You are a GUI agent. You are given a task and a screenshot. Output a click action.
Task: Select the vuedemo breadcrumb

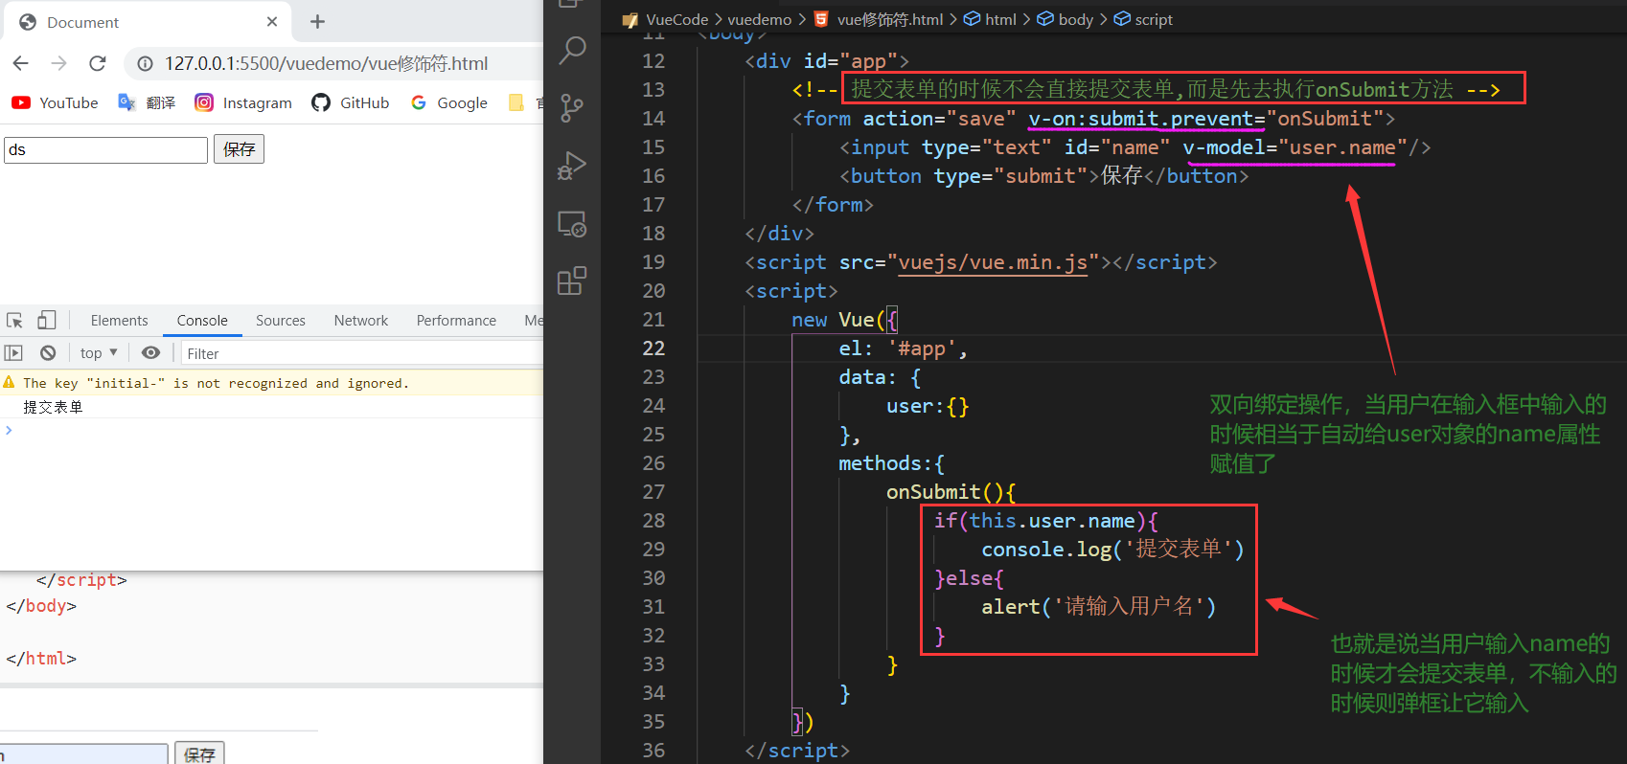click(760, 19)
